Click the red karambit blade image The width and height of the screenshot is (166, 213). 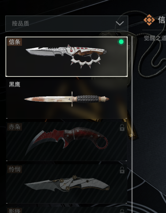[67, 141]
